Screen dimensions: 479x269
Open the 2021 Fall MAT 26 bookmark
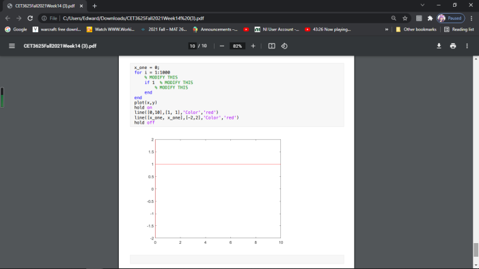[x=164, y=29]
